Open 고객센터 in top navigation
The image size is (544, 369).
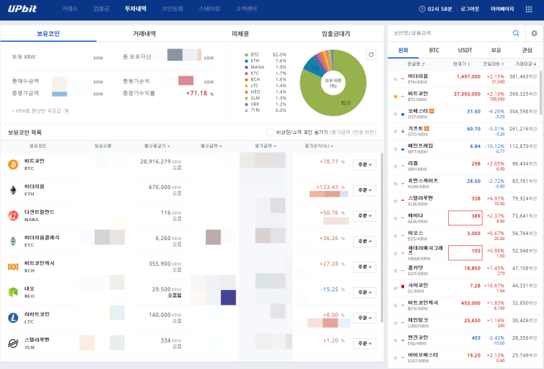click(x=246, y=9)
